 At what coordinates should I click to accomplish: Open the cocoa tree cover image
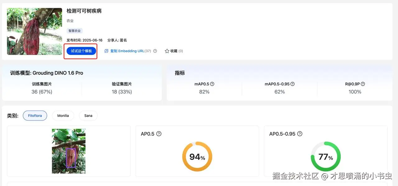35,31
